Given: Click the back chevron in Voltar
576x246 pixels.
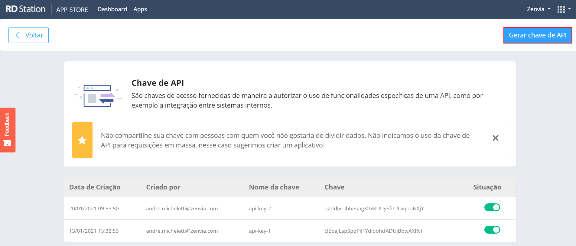Looking at the screenshot, I should pyautogui.click(x=18, y=35).
